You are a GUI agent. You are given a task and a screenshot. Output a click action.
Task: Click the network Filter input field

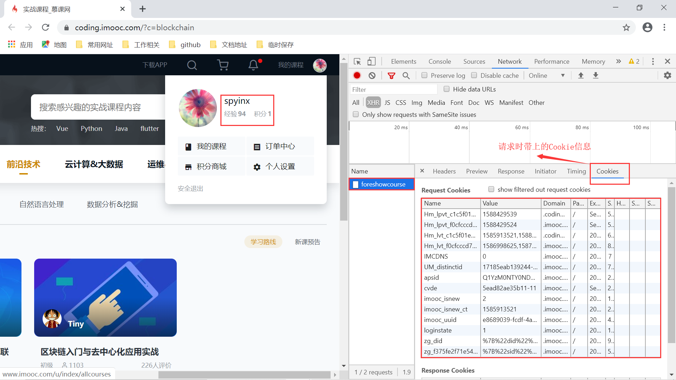[x=393, y=89]
